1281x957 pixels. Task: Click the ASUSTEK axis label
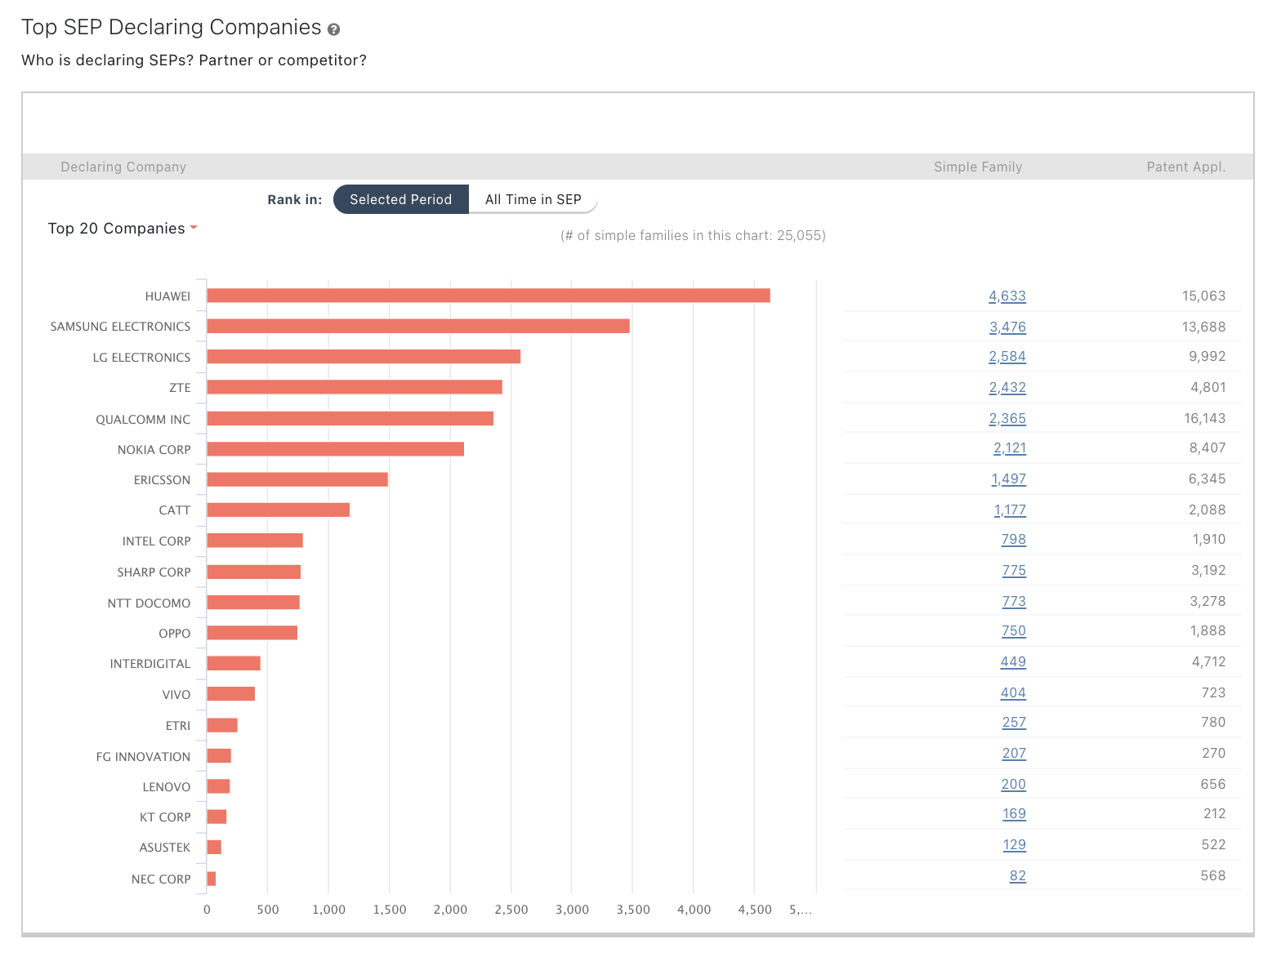tap(165, 848)
